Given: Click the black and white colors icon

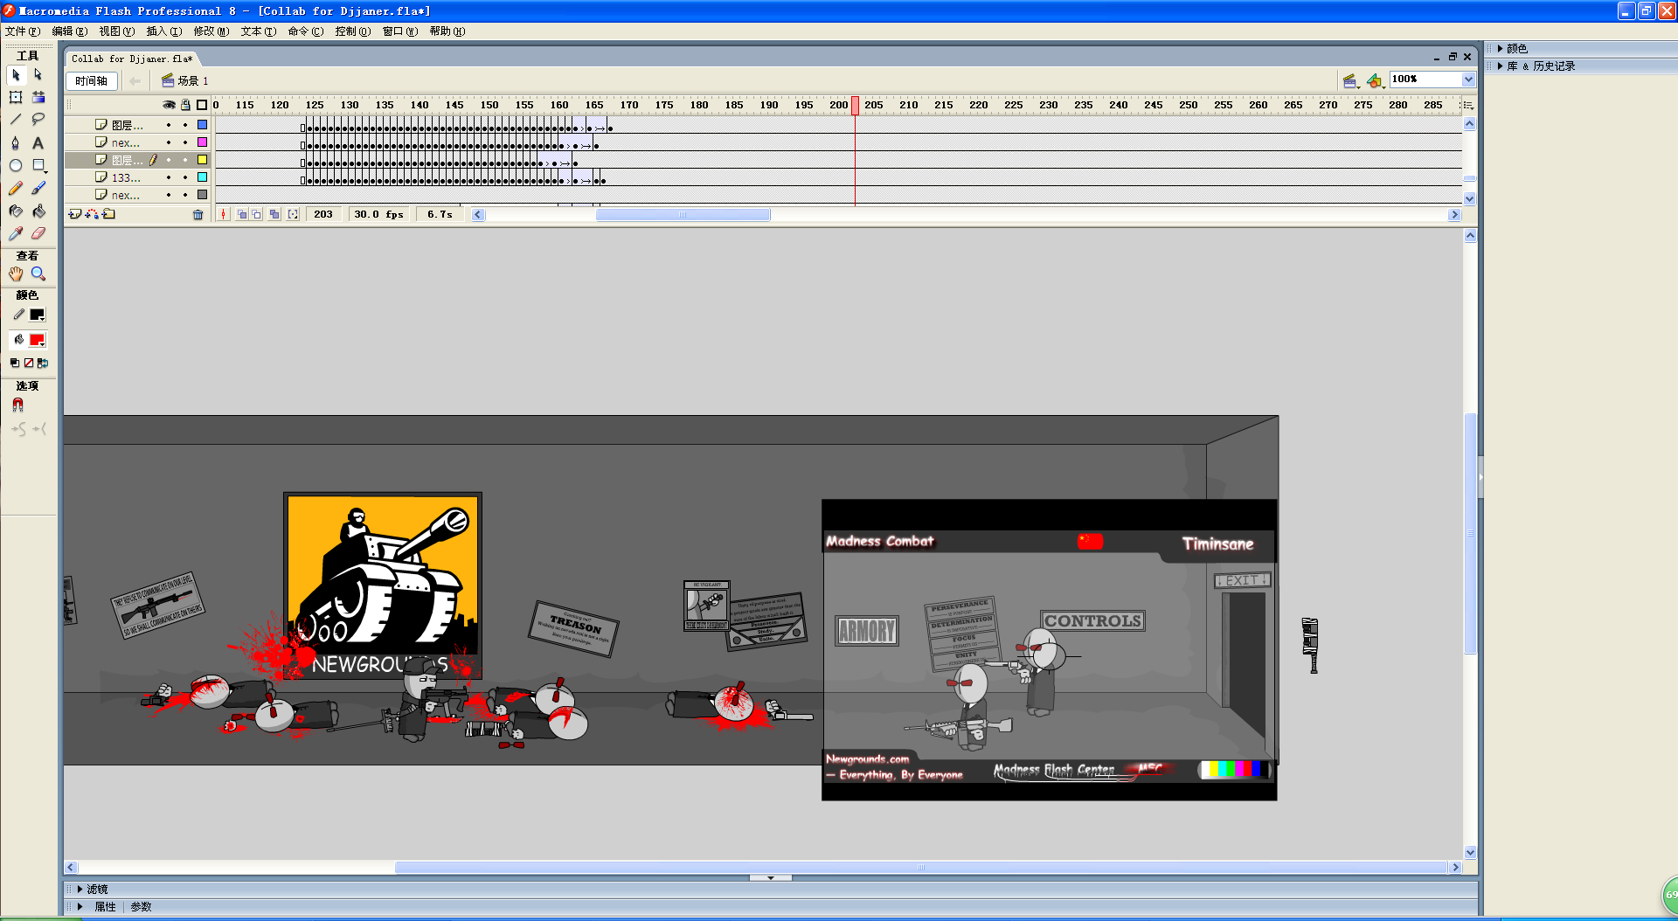Looking at the screenshot, I should 15,363.
